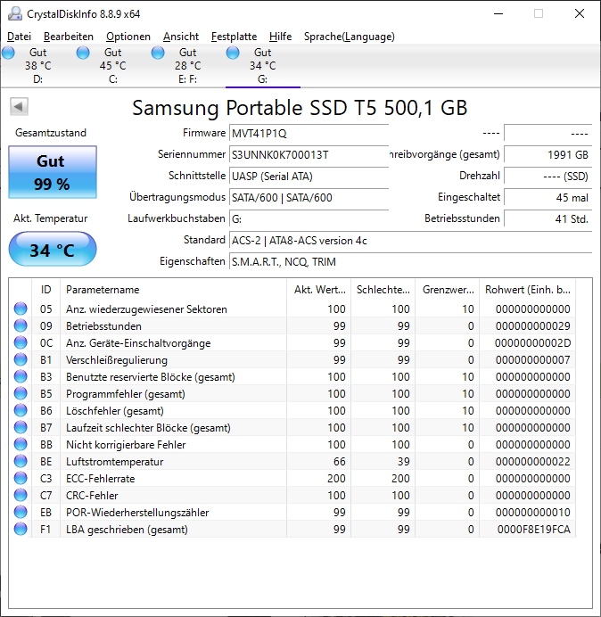Select the C: drive status circle
The image size is (601, 617).
(x=83, y=53)
